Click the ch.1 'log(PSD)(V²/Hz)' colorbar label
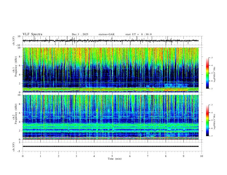The width and height of the screenshot is (227, 175). pyautogui.click(x=215, y=75)
